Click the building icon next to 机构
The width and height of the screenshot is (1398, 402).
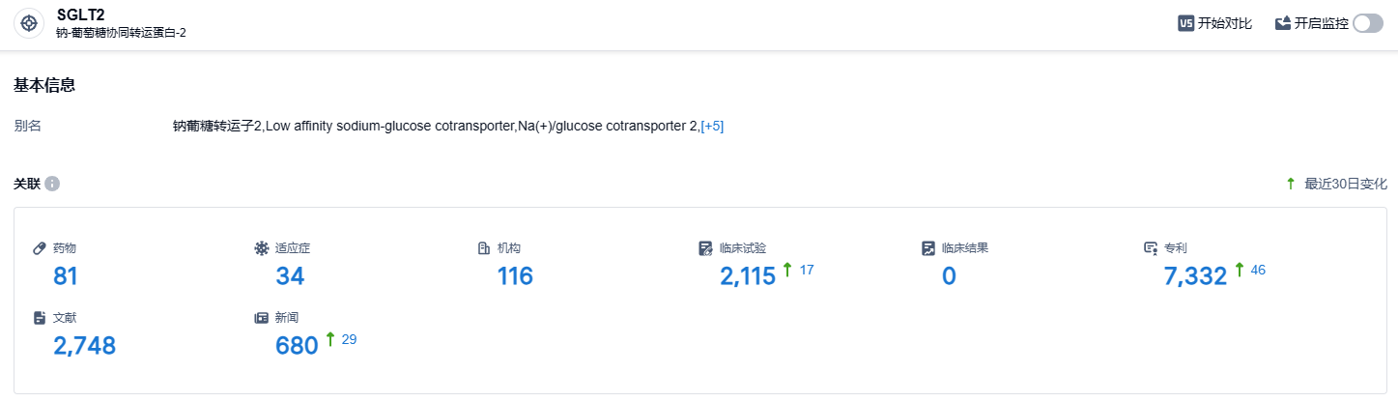[484, 248]
